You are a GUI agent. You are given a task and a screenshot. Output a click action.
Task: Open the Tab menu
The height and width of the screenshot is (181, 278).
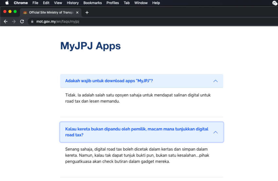point(127,3)
